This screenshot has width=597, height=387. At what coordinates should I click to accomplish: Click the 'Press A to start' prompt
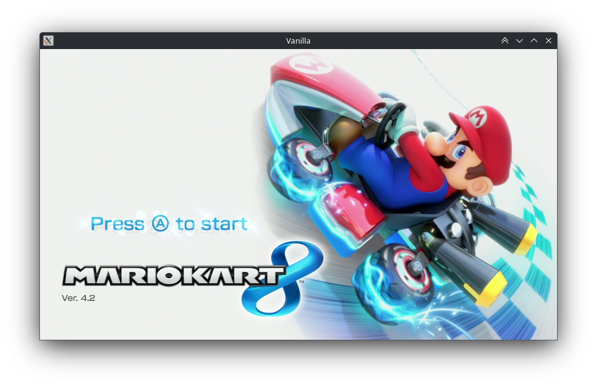pyautogui.click(x=169, y=223)
